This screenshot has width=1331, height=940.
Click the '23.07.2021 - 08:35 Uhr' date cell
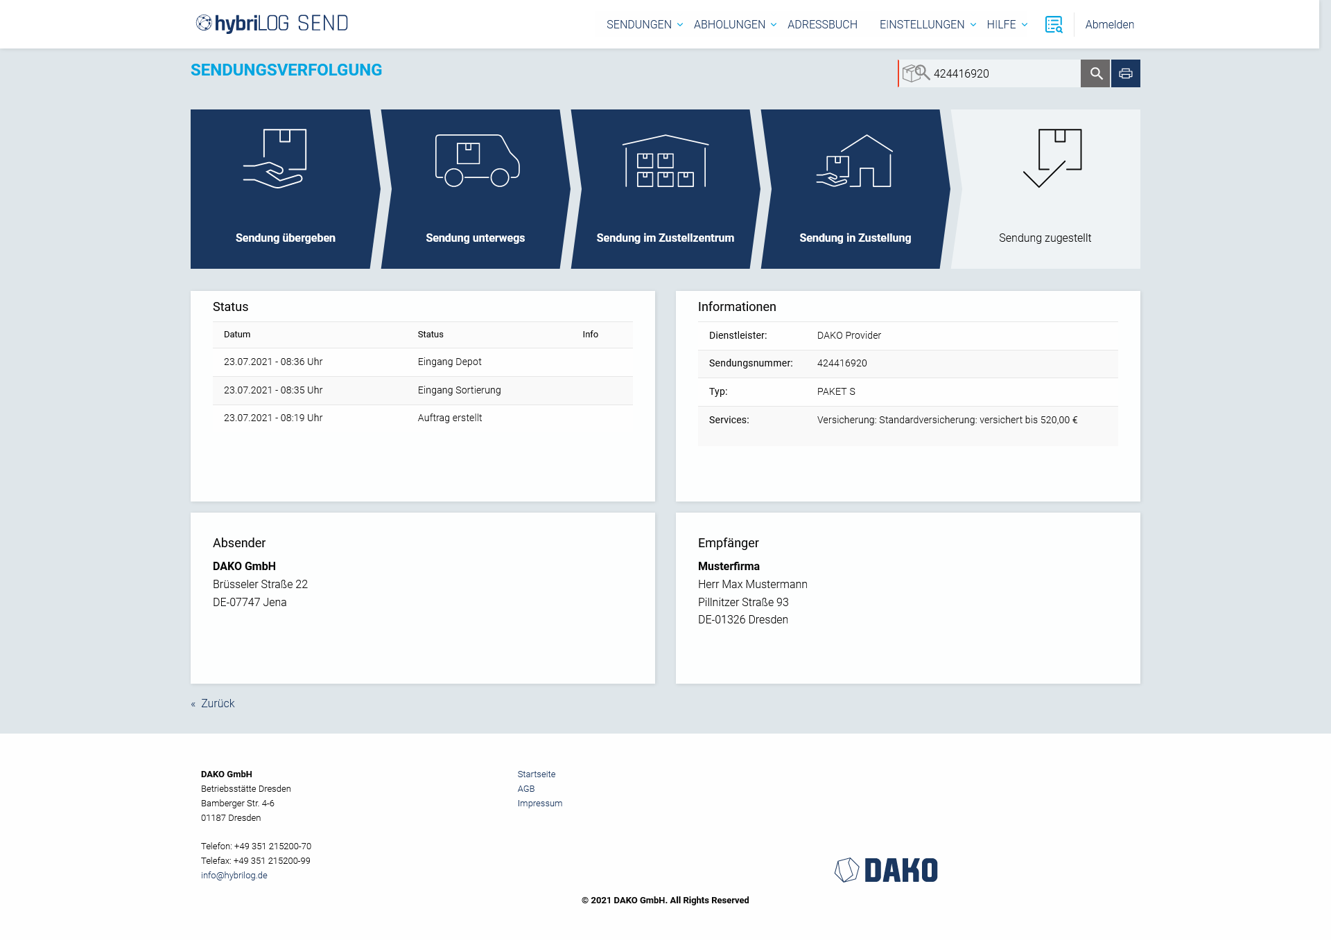coord(273,390)
